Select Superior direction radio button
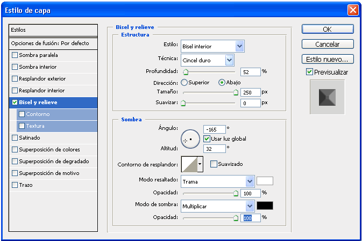Viewport: 362px width, 241px height. (x=184, y=83)
